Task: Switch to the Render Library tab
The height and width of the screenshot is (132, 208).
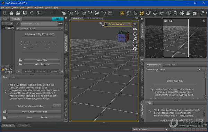Action: tap(95, 18)
